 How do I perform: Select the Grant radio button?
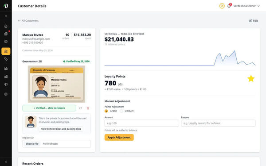[x=106, y=111]
